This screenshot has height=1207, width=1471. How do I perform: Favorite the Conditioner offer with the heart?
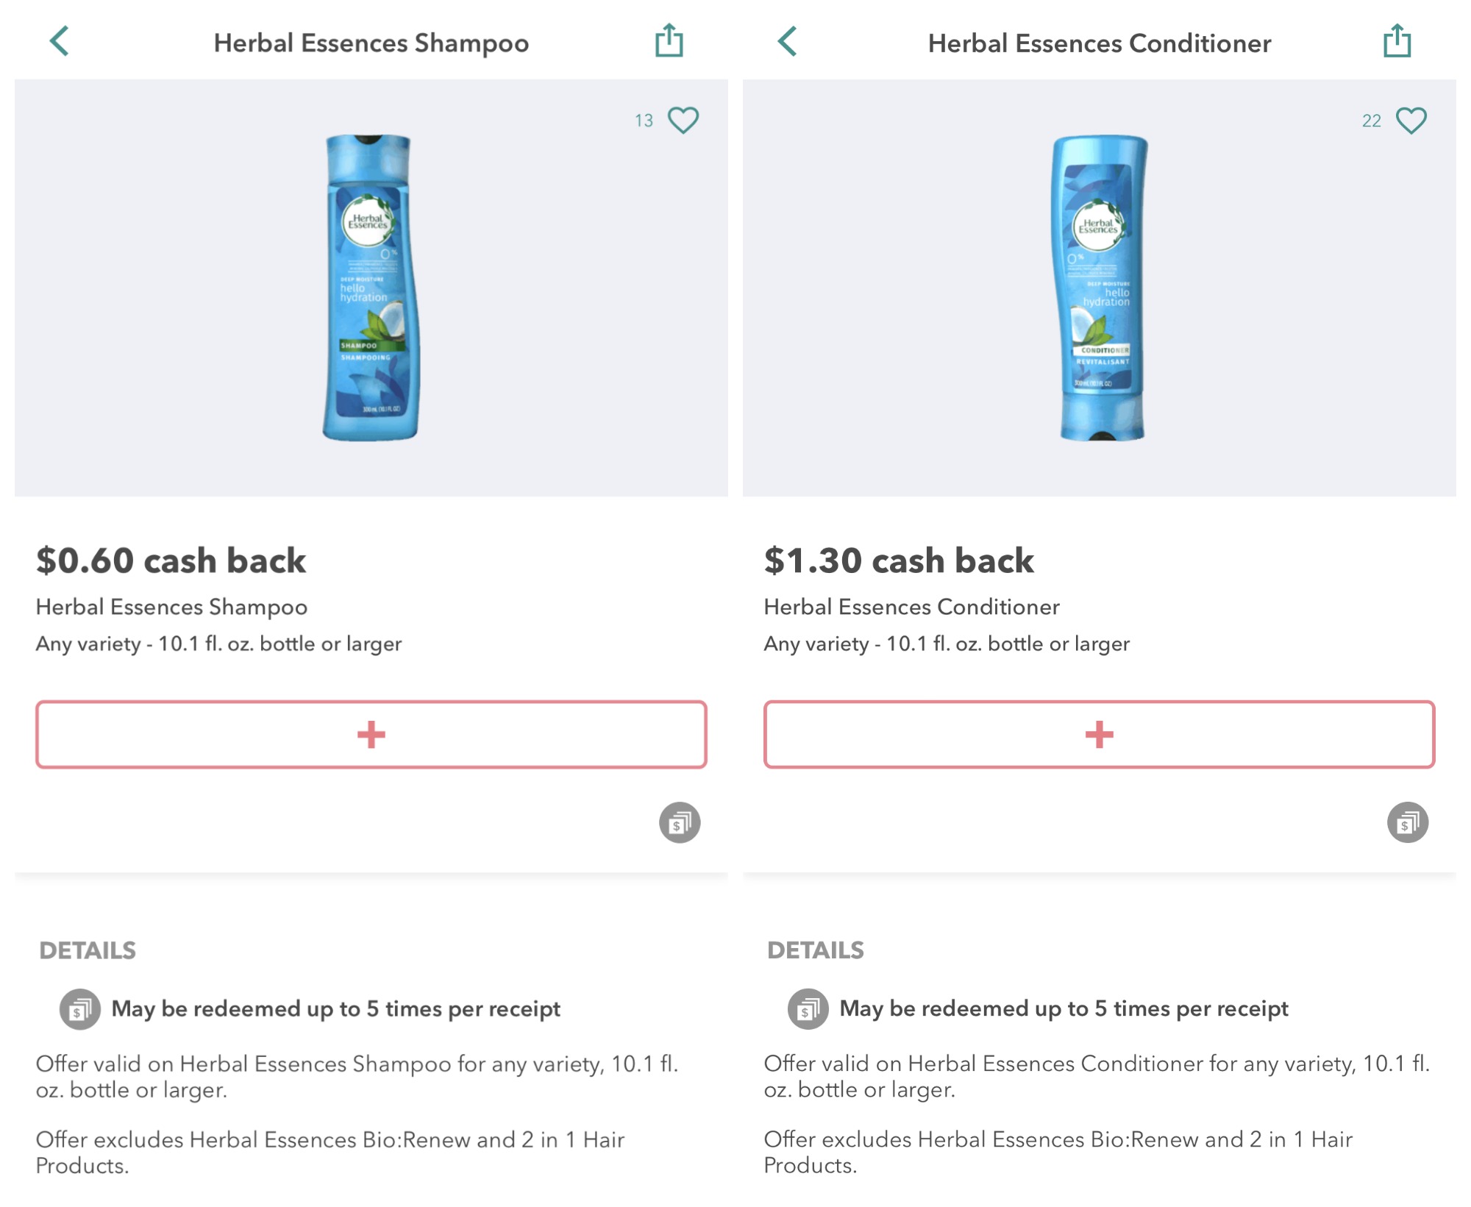(1411, 120)
